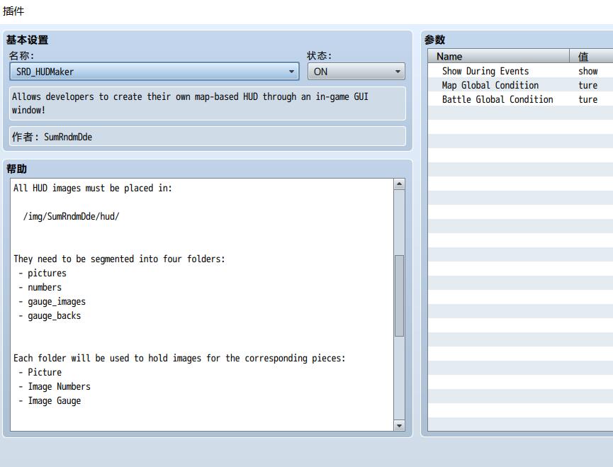Click the 值 column header

pos(591,56)
